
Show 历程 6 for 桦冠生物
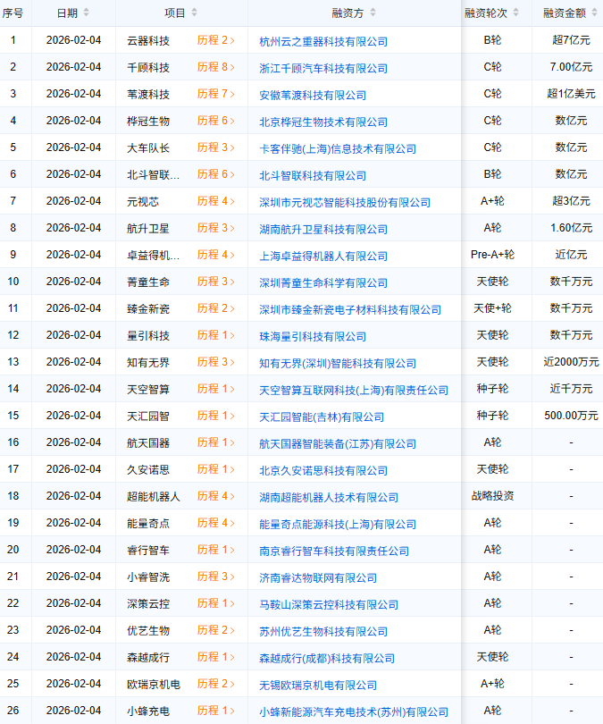click(216, 121)
